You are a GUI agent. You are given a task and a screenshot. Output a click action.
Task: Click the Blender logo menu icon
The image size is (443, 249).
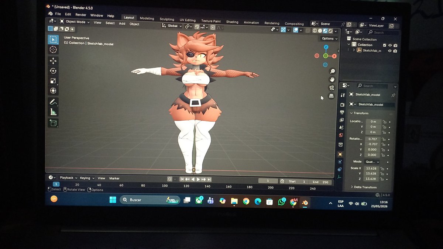tap(51, 14)
